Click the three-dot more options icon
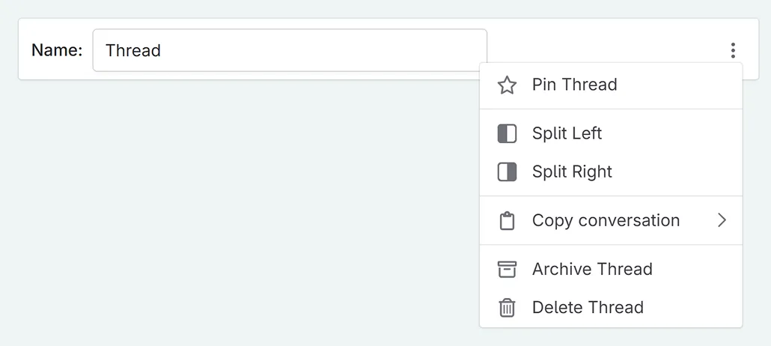Viewport: 771px width, 346px height. click(733, 50)
